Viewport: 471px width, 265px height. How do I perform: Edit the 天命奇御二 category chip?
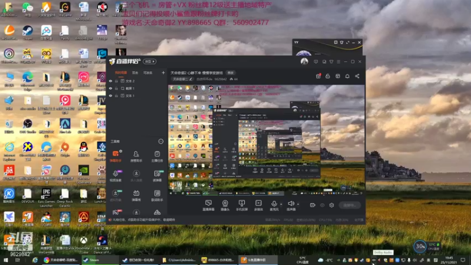[182, 79]
